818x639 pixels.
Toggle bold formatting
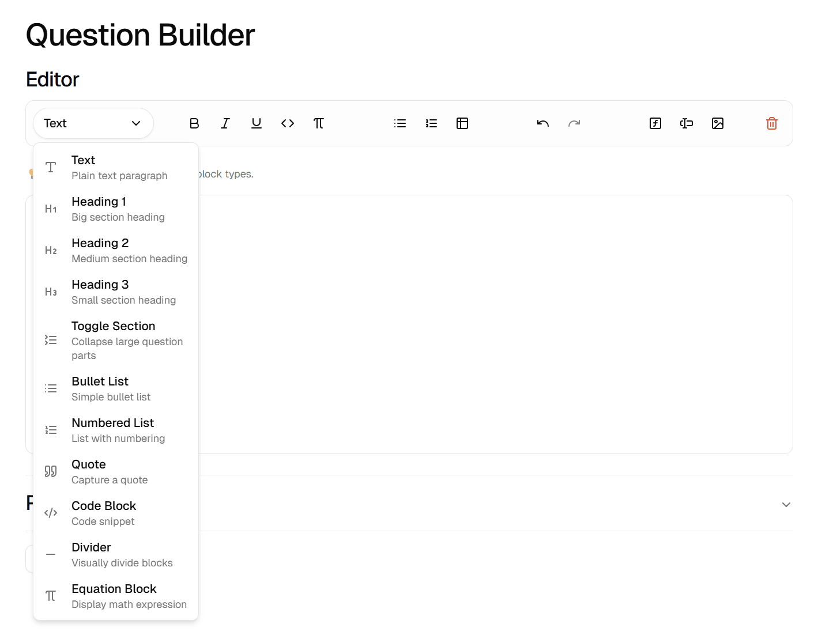coord(194,123)
